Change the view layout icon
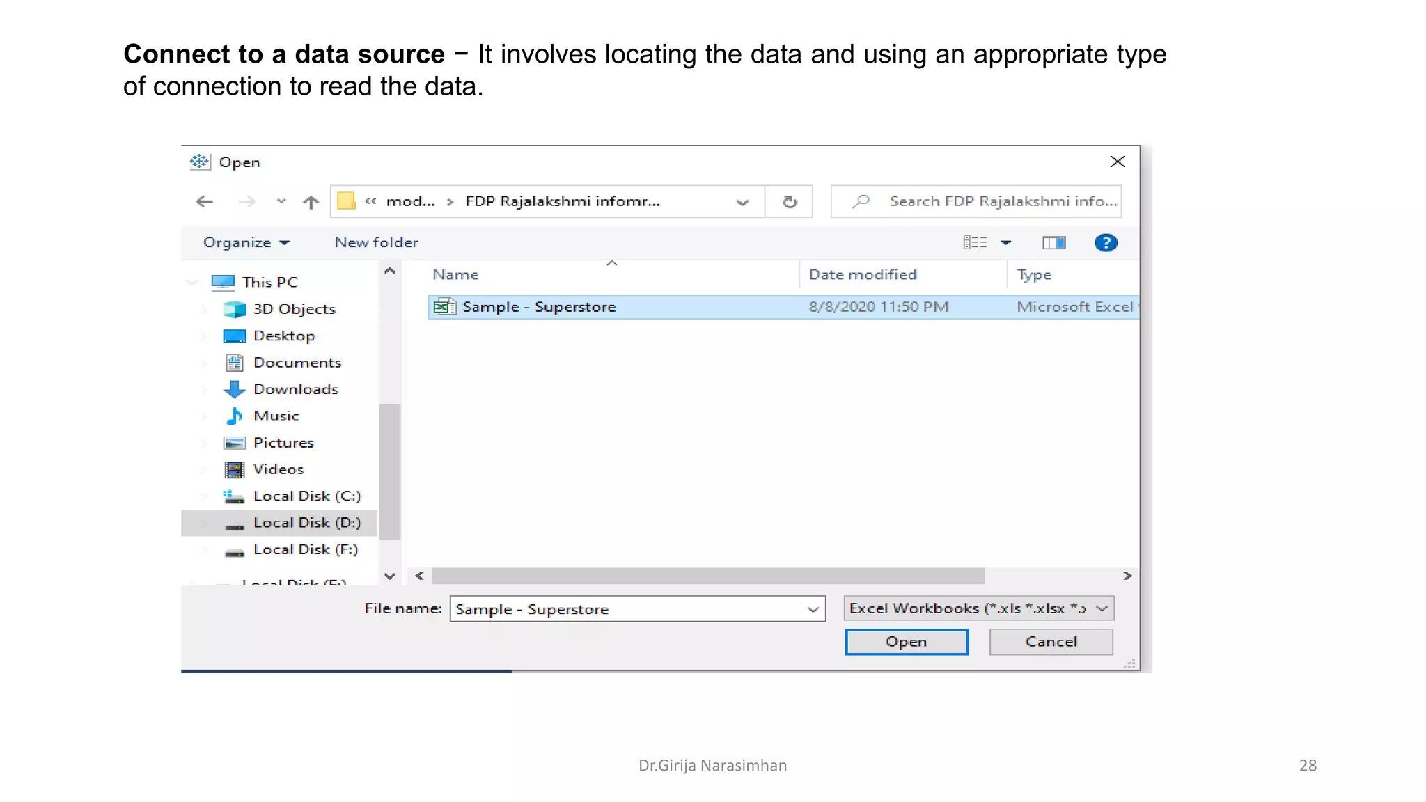Image resolution: width=1426 pixels, height=802 pixels. (x=975, y=242)
